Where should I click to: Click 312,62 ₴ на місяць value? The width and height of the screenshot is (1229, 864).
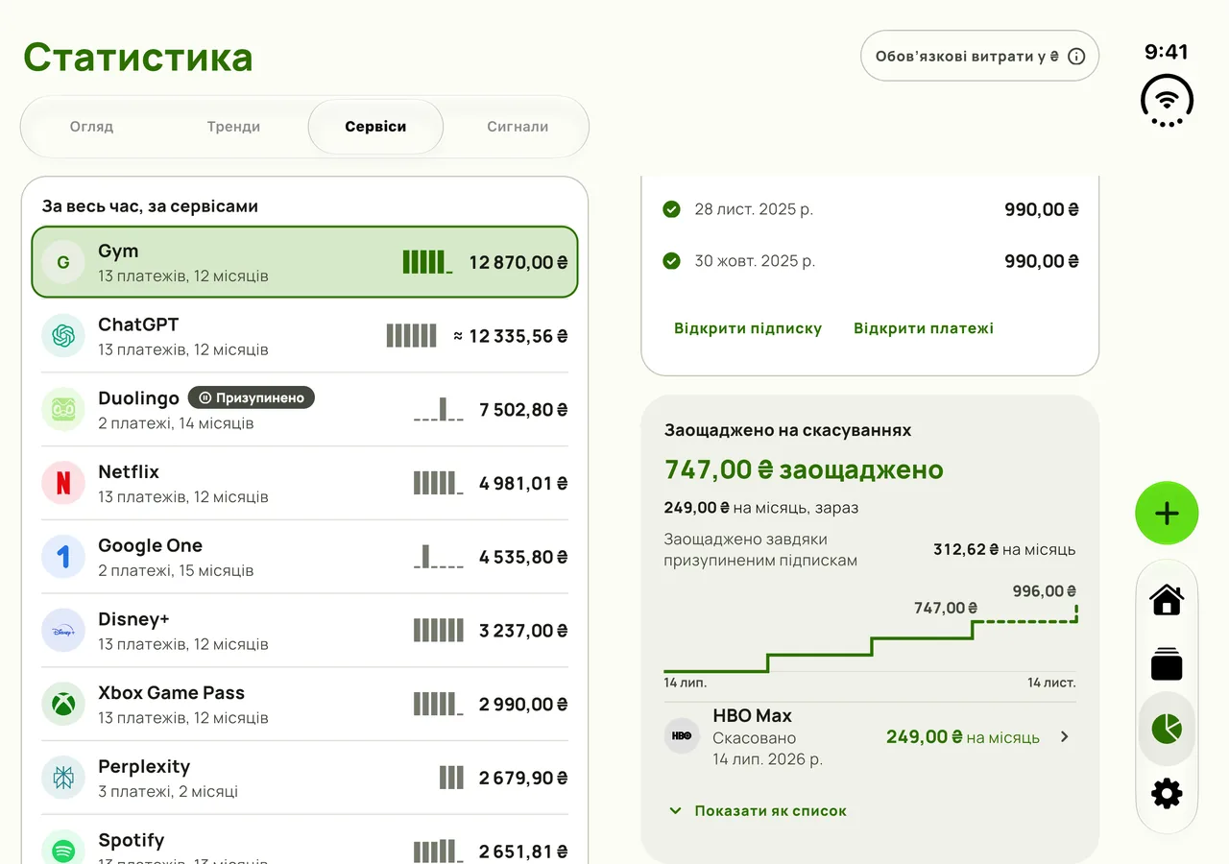[x=1004, y=550]
